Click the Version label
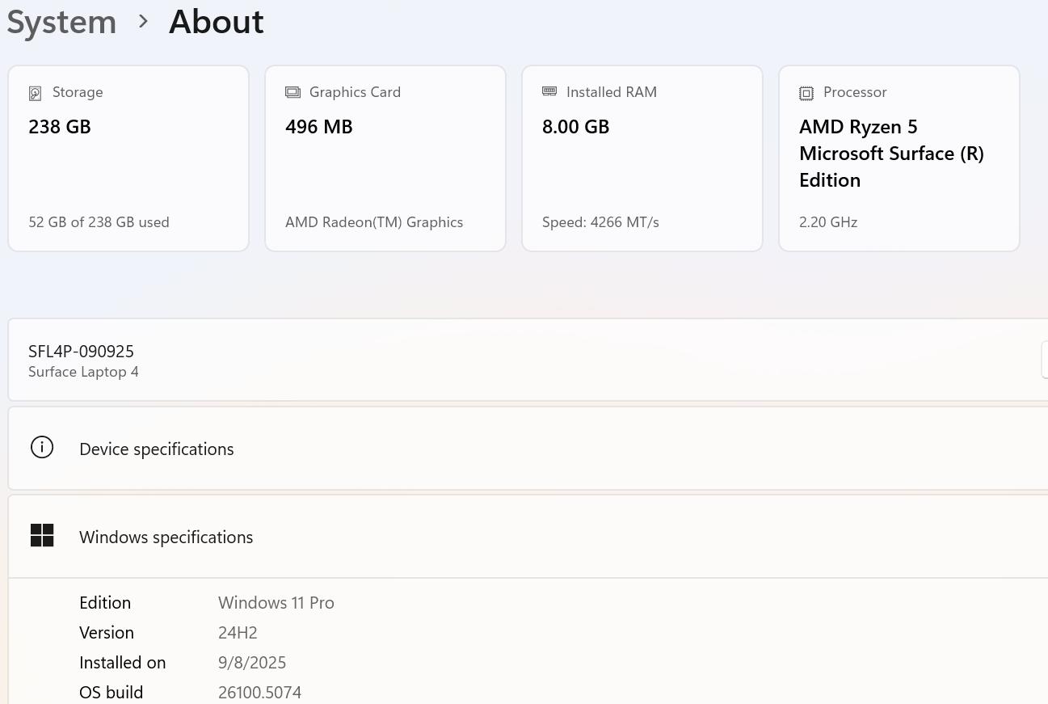This screenshot has width=1048, height=704. (107, 633)
